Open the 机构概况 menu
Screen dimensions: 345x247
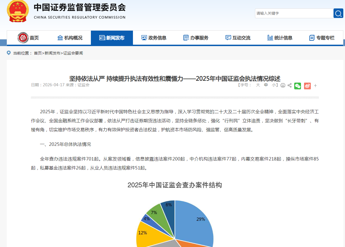tap(70, 38)
